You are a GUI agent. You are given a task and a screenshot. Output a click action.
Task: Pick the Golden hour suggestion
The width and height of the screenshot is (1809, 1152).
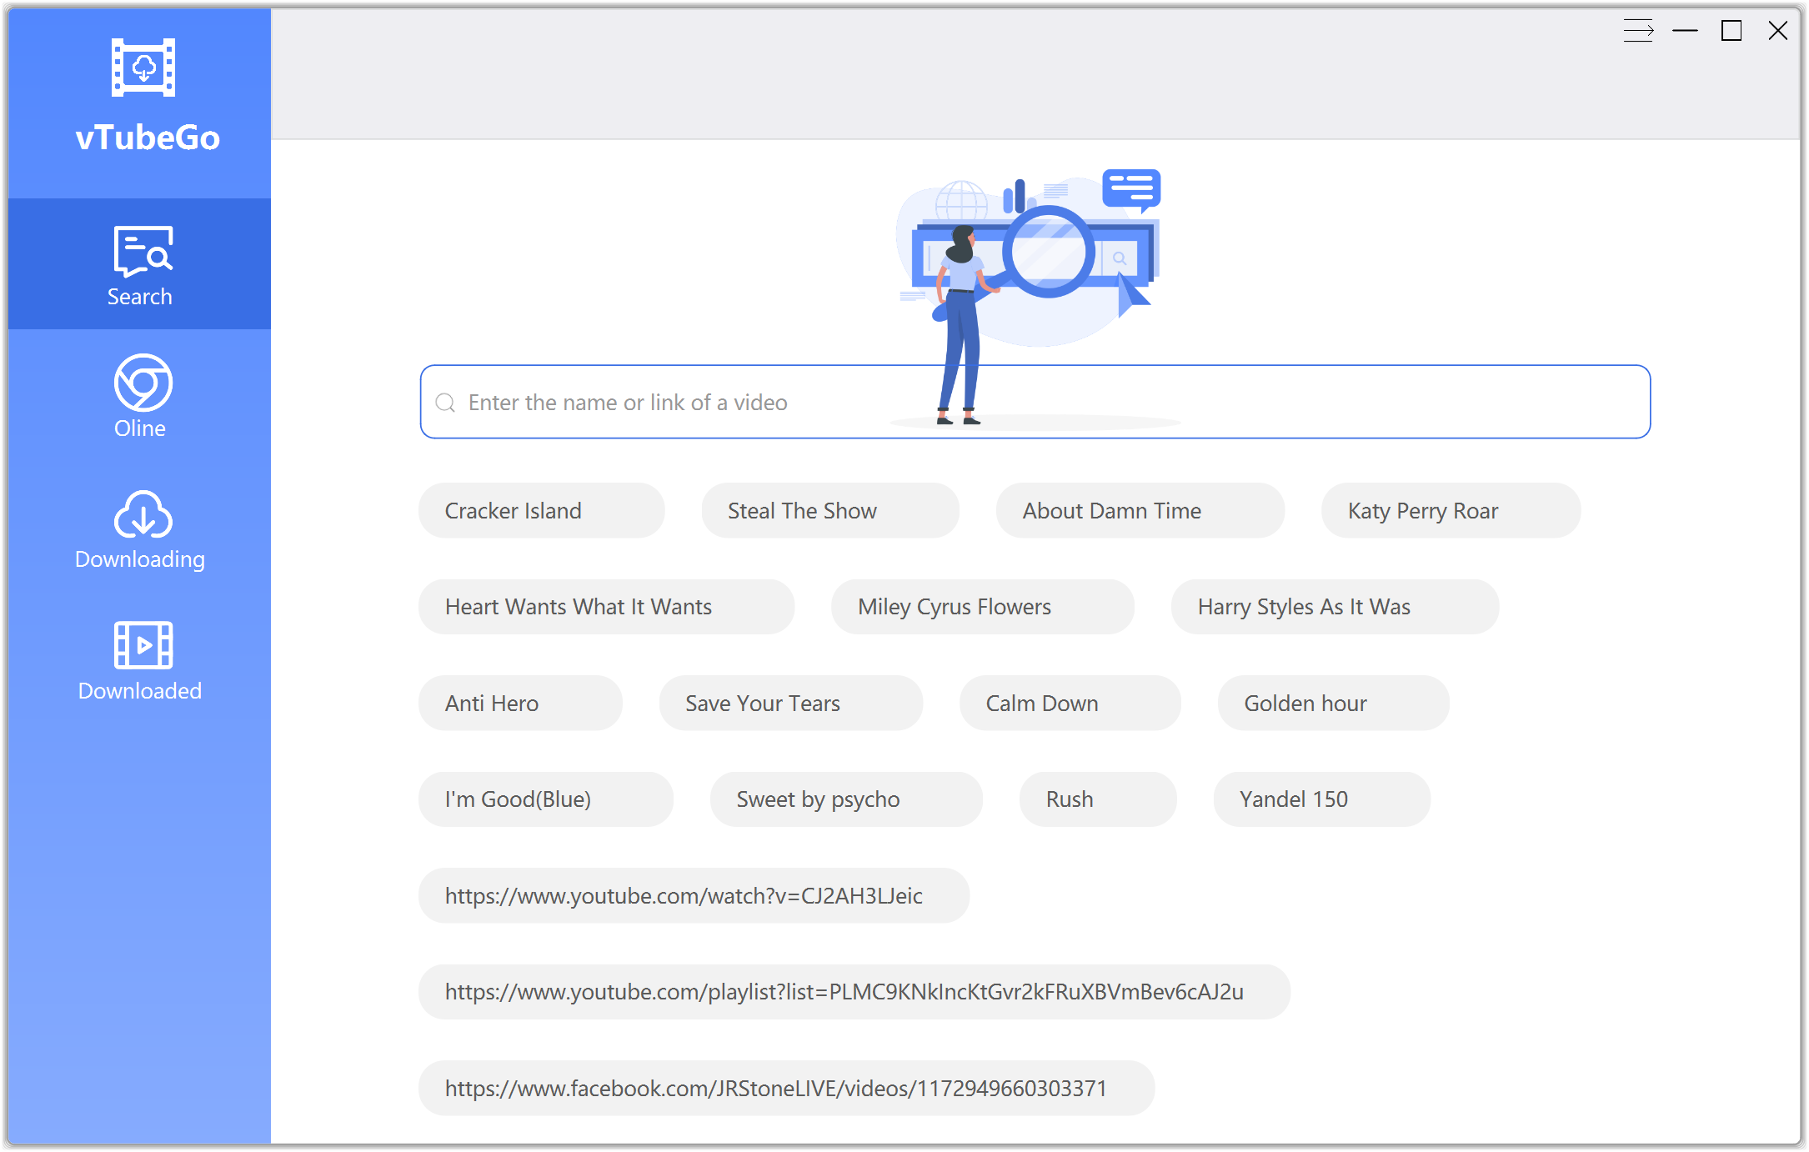tap(1333, 703)
